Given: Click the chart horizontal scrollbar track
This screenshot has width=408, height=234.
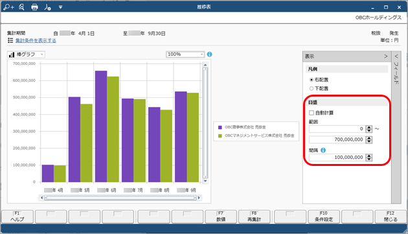Looking at the screenshot, I should pyautogui.click(x=120, y=198).
